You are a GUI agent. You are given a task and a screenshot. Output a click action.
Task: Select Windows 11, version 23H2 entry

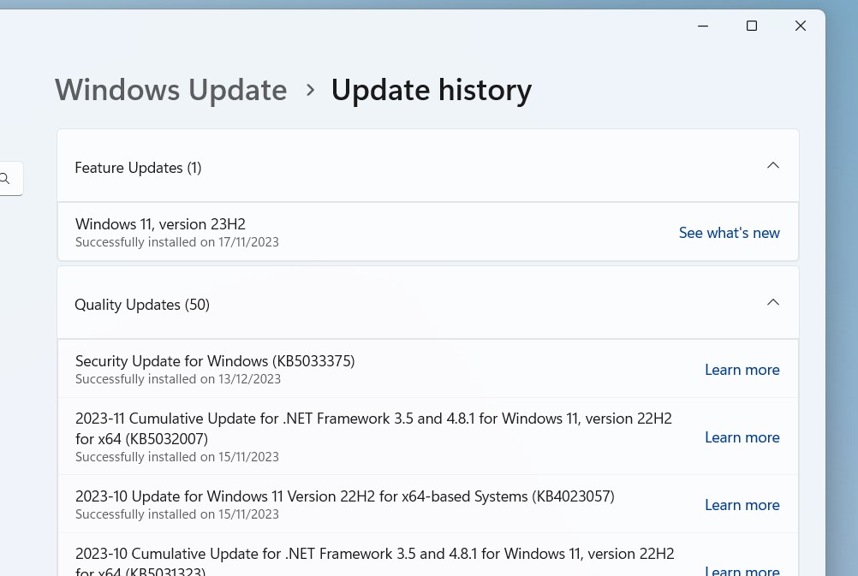[428, 232]
